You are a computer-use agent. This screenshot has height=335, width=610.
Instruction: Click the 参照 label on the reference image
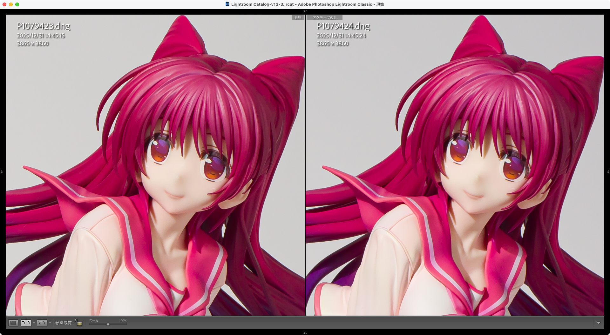click(x=298, y=18)
